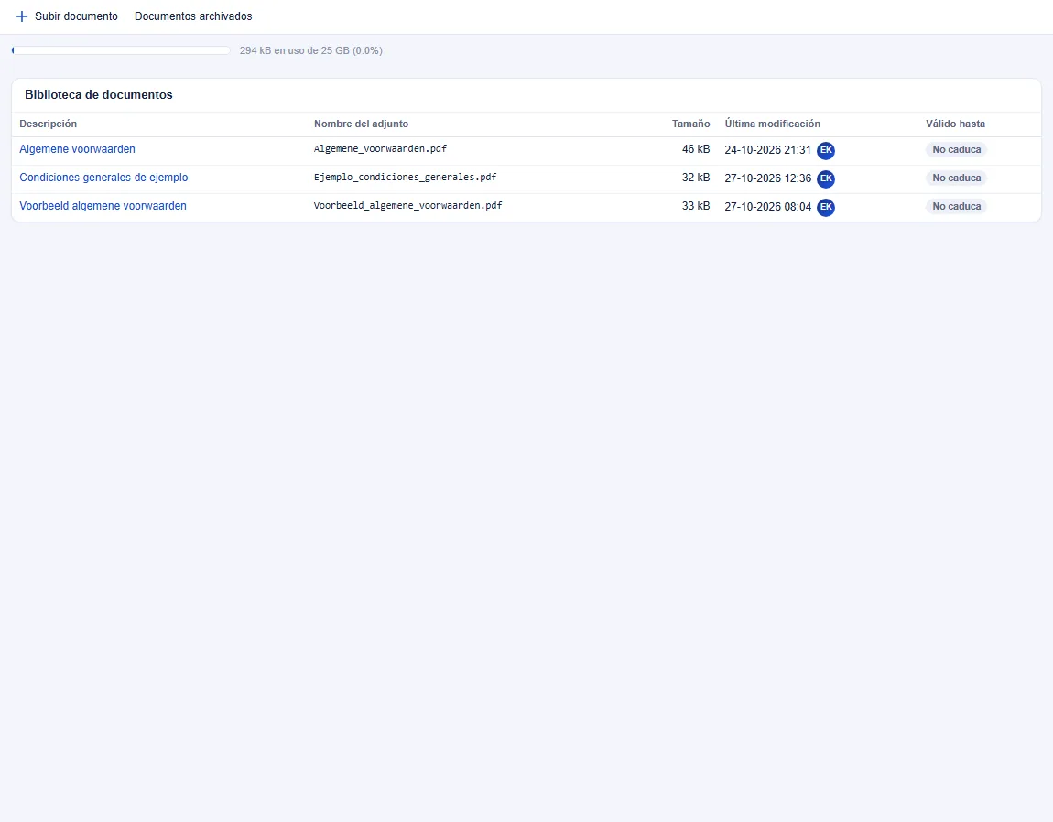The height and width of the screenshot is (822, 1053).
Task: Click the Descripción column header
Action: click(x=49, y=124)
